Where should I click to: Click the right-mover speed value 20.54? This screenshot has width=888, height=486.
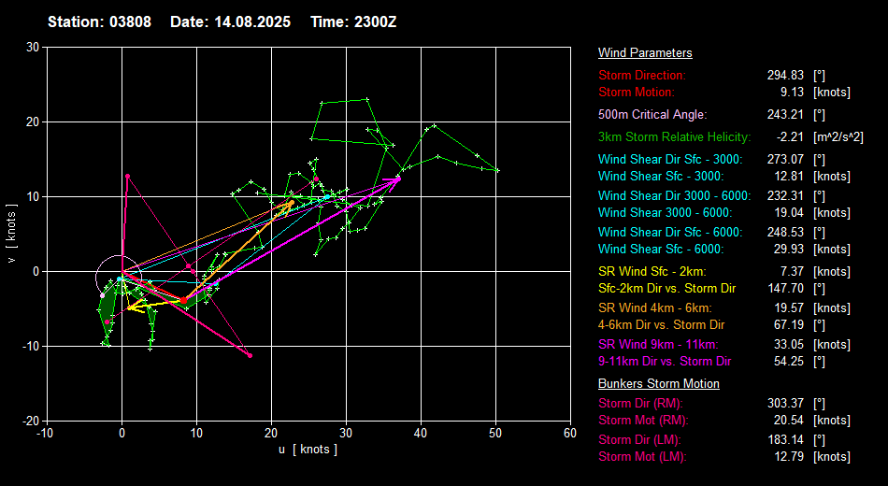point(789,421)
